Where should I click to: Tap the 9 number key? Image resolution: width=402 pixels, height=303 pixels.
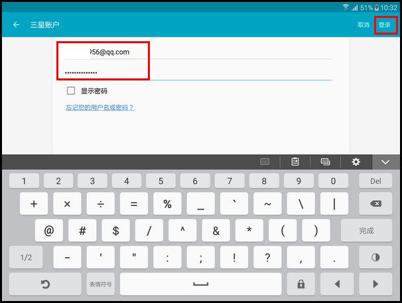click(x=299, y=181)
